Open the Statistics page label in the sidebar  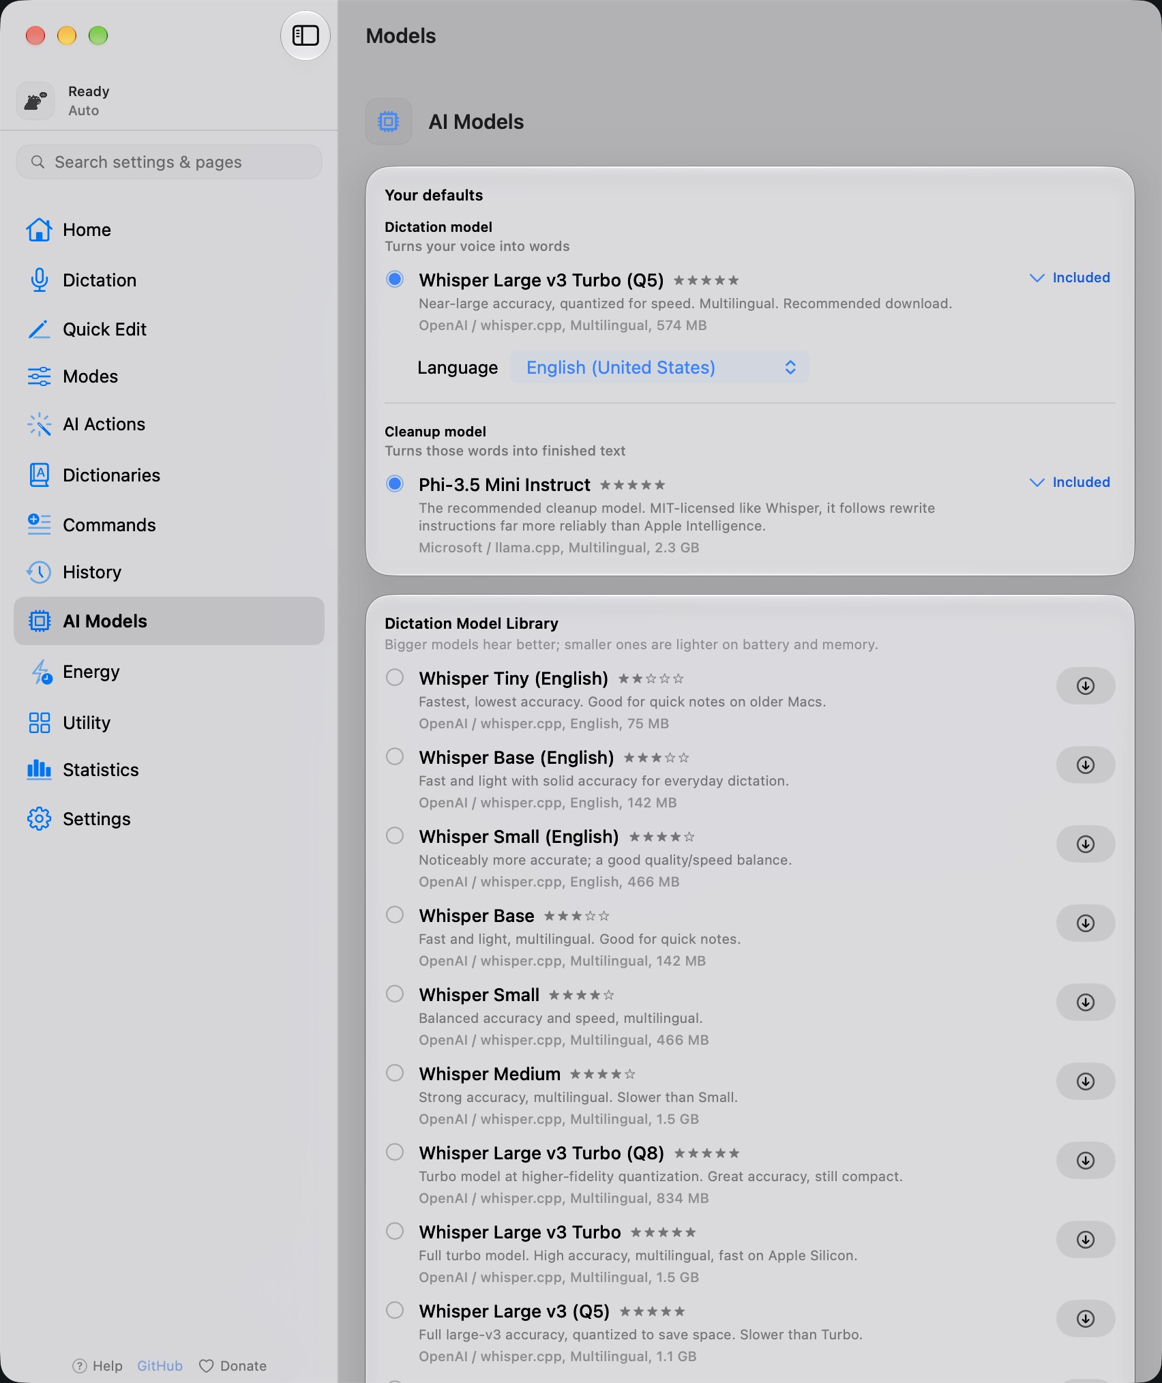coord(101,770)
